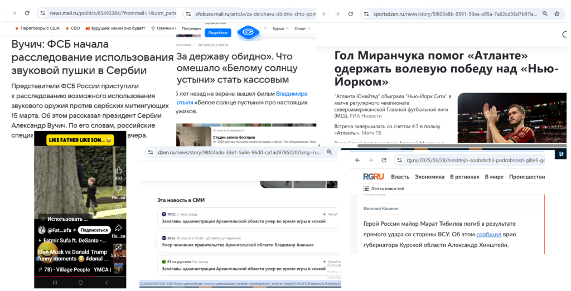Screen dimensions: 571x291
Task: Open site info icon beside sportsdzen.ru URL
Action: tap(366, 14)
